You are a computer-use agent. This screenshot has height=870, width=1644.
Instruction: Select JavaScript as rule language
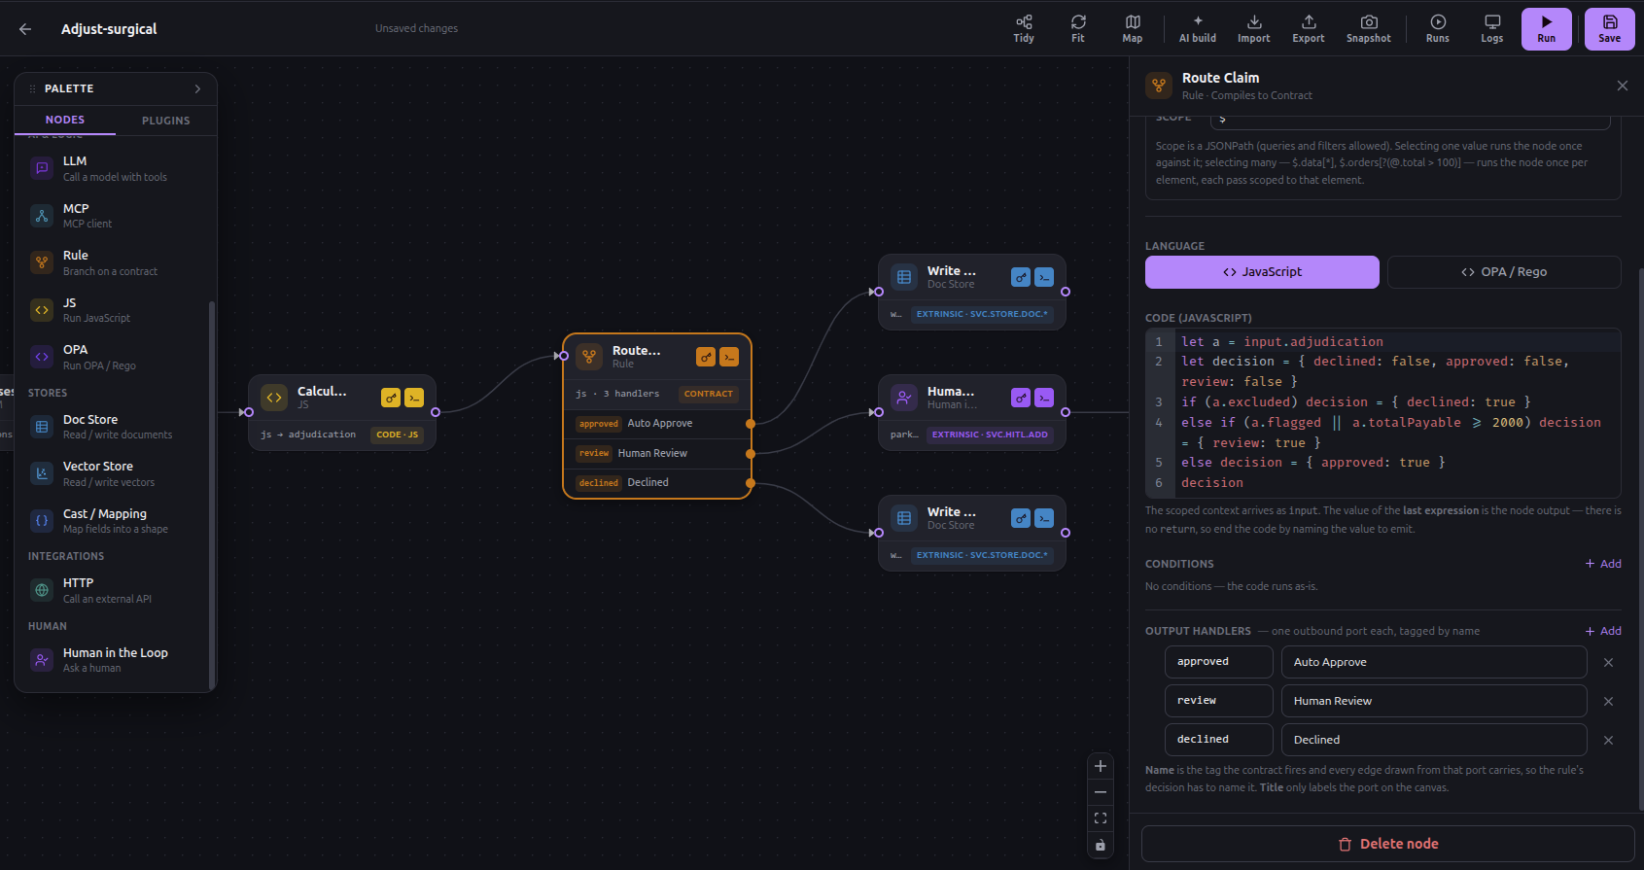click(1262, 272)
